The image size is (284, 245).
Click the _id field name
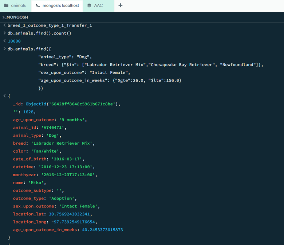tap(17, 104)
